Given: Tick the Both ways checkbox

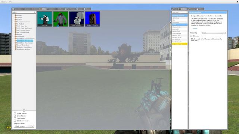Looking at the screenshot, I should [x=191, y=36].
